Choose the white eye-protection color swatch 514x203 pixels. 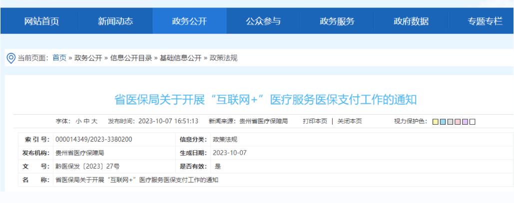tap(473, 122)
